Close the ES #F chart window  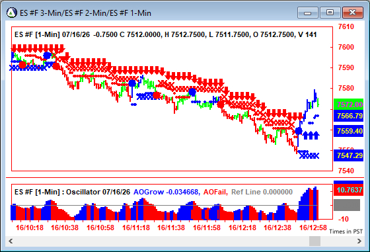[353, 13]
